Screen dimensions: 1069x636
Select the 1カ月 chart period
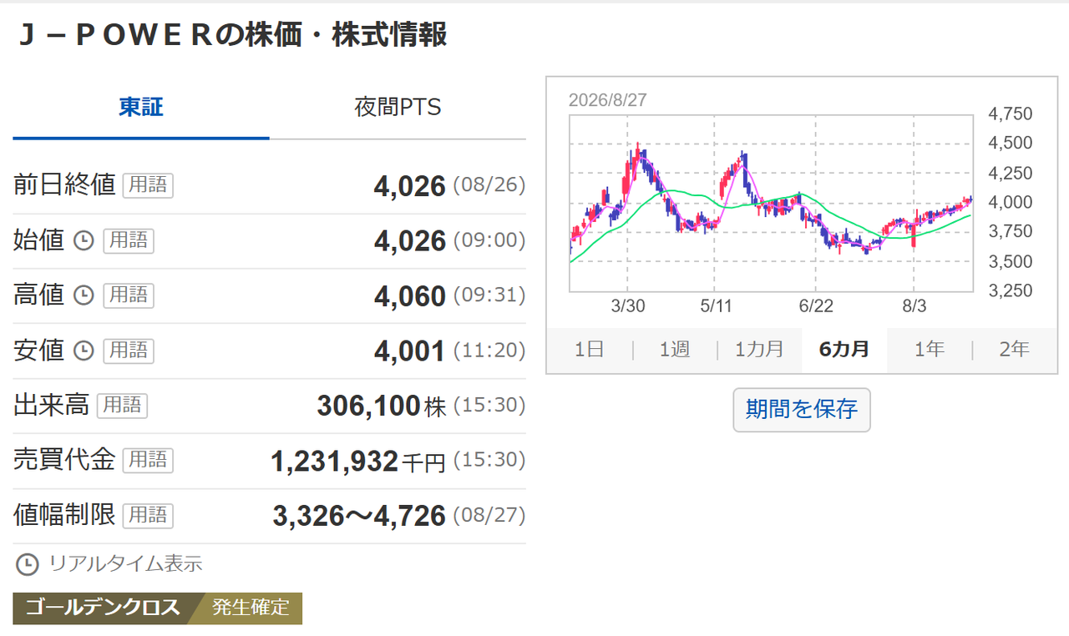[759, 350]
